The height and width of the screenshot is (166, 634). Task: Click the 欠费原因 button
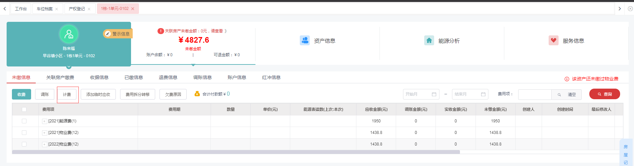173,94
